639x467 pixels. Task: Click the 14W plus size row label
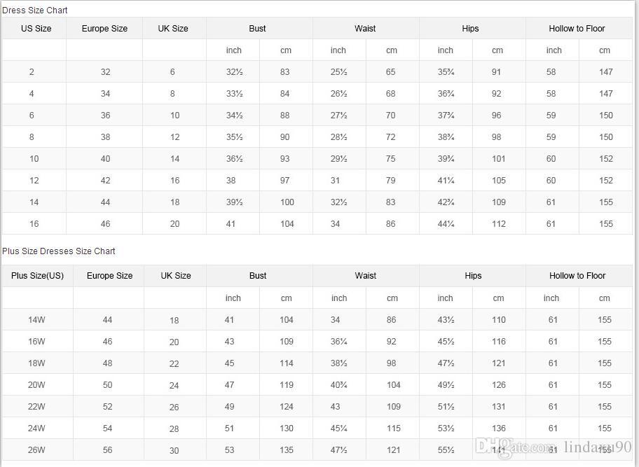(36, 320)
